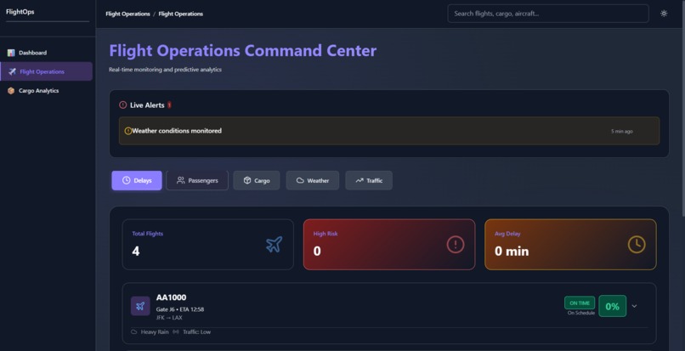Click the JFK → LAX route text

tap(169, 318)
